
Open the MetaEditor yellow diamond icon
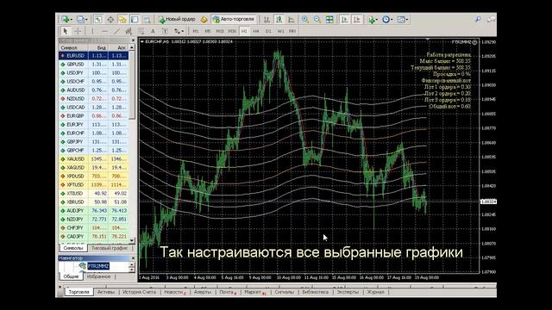coord(204,19)
